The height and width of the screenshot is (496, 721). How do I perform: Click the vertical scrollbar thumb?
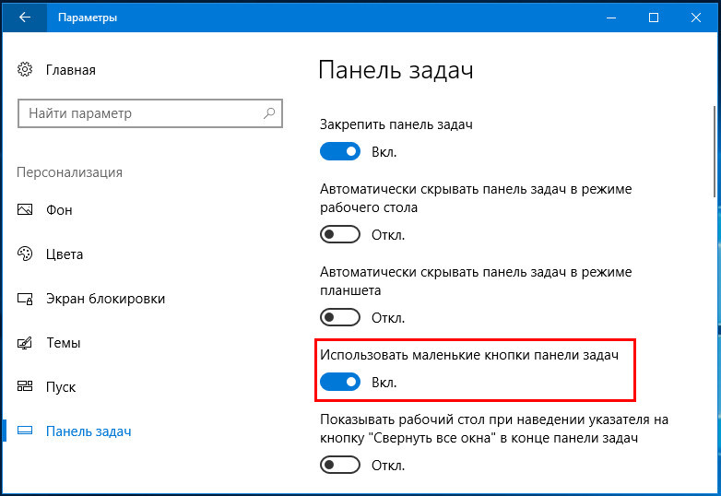click(x=715, y=152)
